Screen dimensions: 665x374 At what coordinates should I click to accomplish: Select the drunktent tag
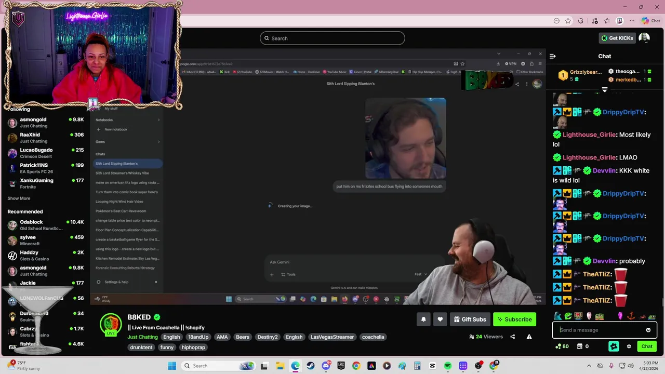pyautogui.click(x=141, y=348)
